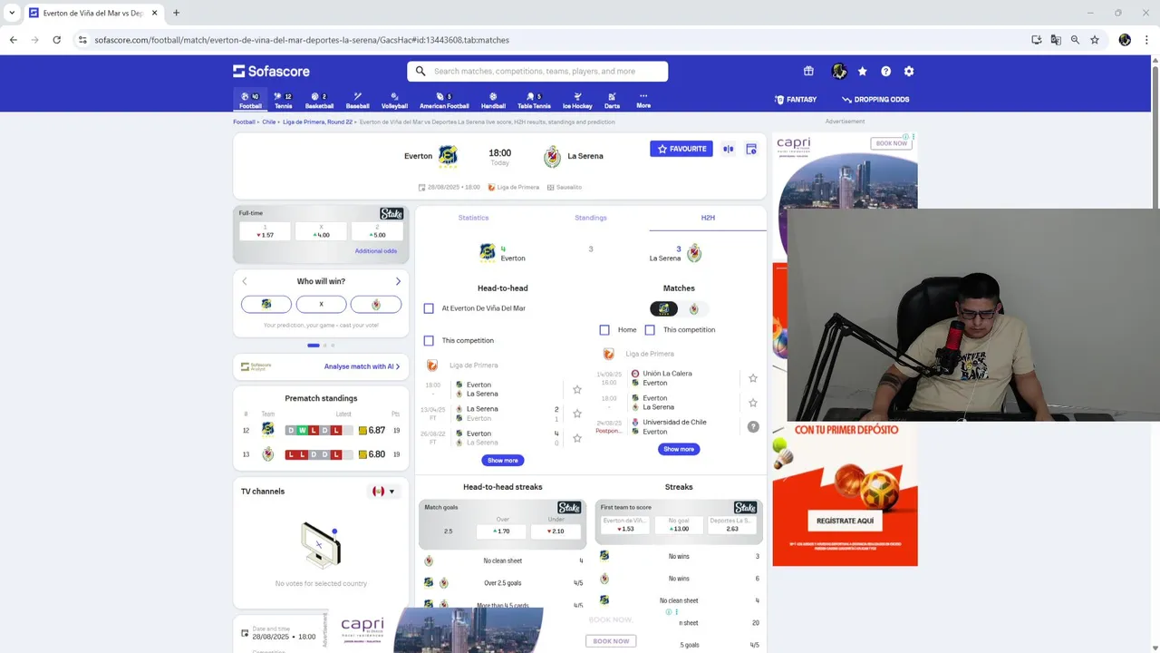
Task: Expand the More sports menu
Action: (643, 101)
